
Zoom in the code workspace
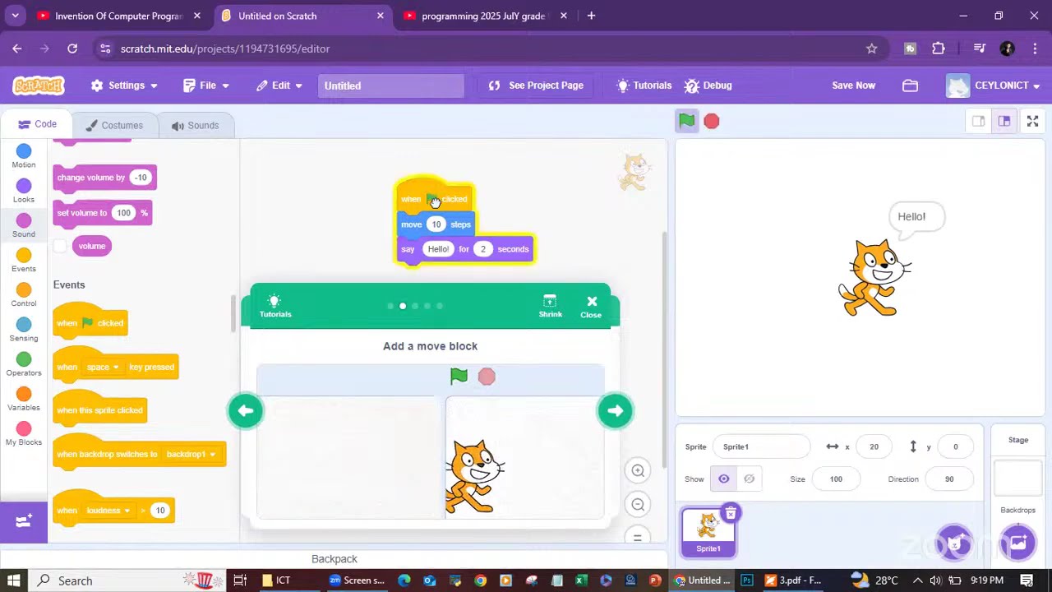click(x=638, y=470)
